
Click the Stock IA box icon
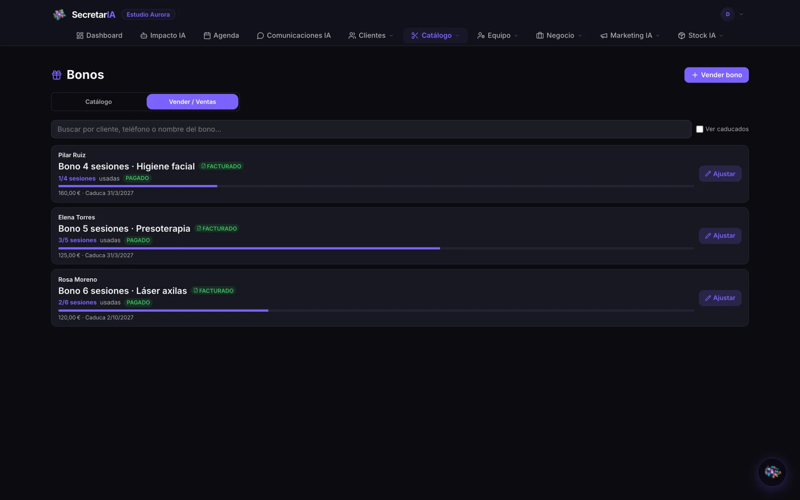682,36
